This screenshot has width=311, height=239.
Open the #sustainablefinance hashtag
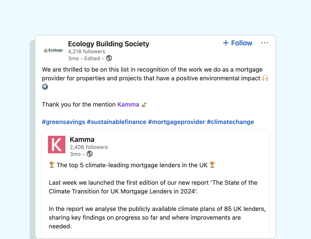click(116, 122)
